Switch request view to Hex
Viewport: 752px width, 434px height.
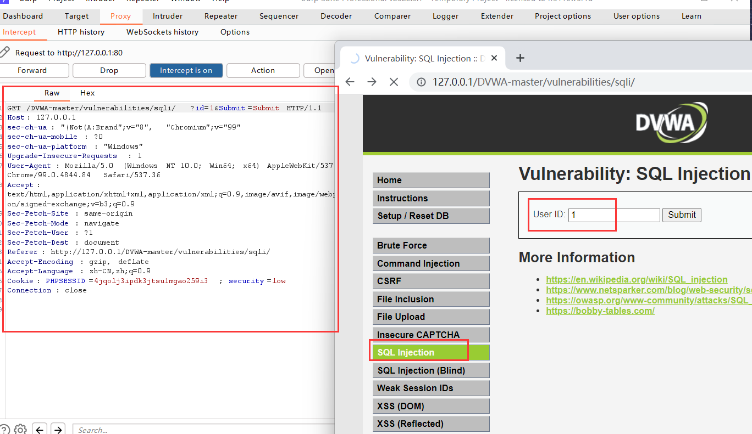tap(87, 93)
